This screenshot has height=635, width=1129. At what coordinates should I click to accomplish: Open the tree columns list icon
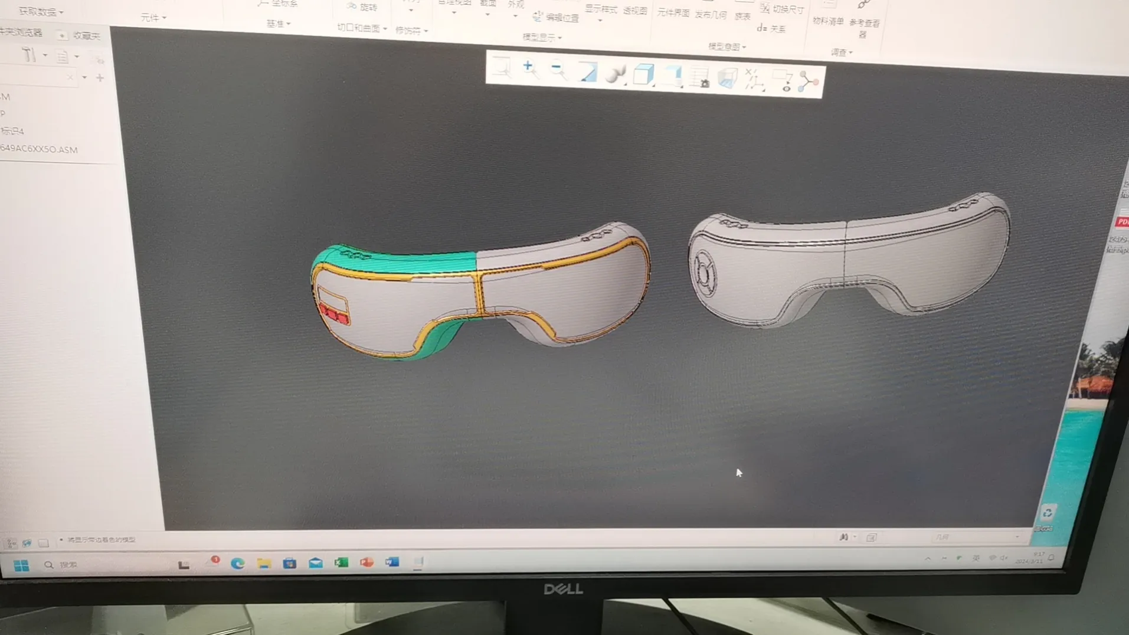(x=62, y=57)
